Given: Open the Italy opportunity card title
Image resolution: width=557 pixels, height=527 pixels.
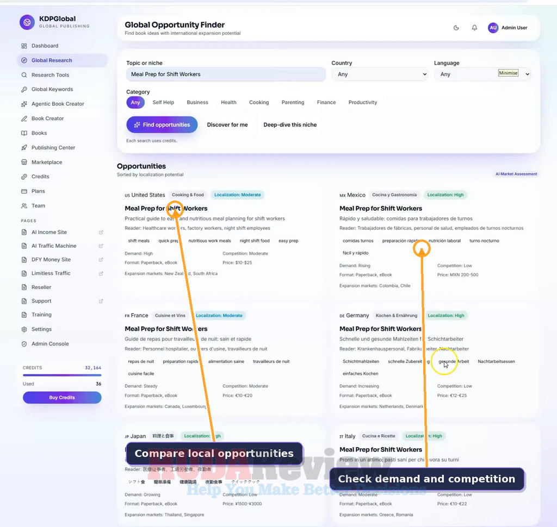Looking at the screenshot, I should pyautogui.click(x=381, y=450).
